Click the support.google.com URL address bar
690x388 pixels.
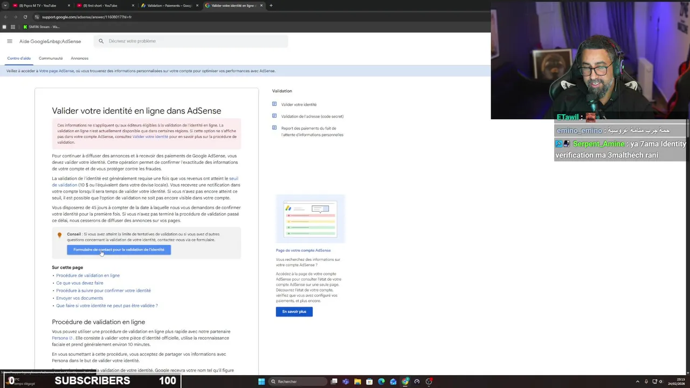86,17
